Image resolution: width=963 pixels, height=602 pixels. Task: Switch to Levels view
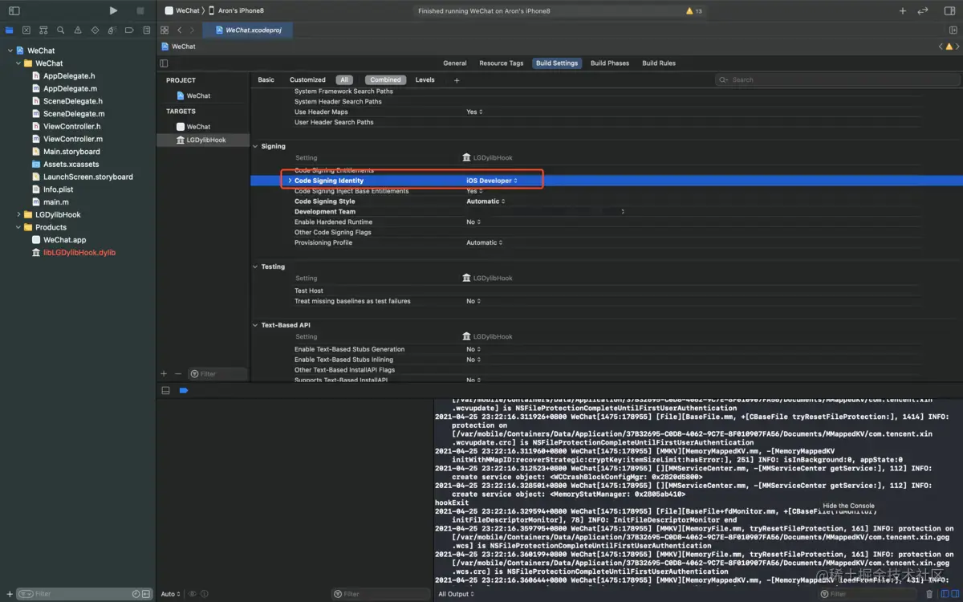425,79
